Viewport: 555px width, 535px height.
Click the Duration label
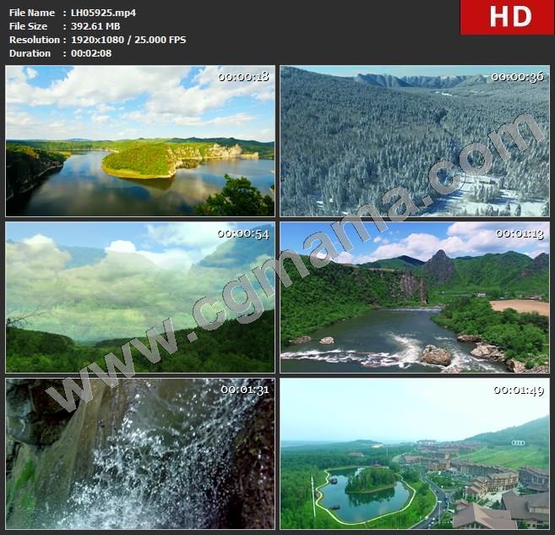(x=30, y=53)
